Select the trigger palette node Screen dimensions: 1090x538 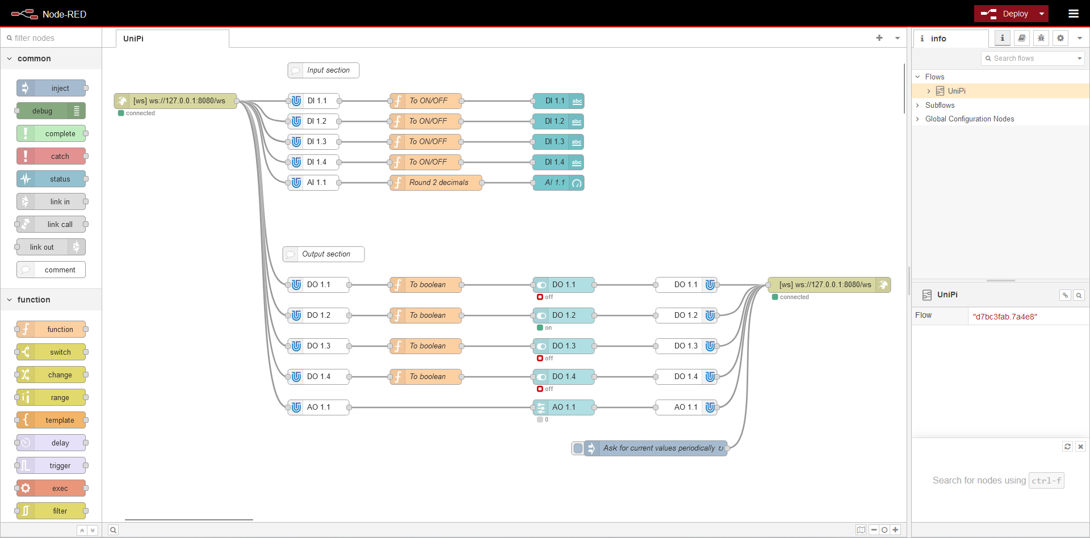51,465
